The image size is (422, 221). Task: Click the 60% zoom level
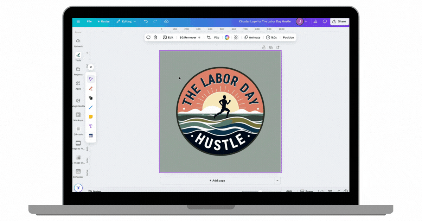[x=289, y=191]
